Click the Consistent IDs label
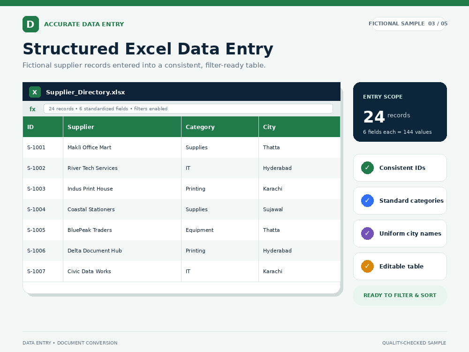This screenshot has width=469, height=352. pyautogui.click(x=402, y=168)
